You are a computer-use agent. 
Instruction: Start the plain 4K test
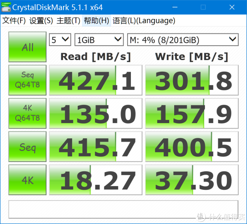[28, 180]
